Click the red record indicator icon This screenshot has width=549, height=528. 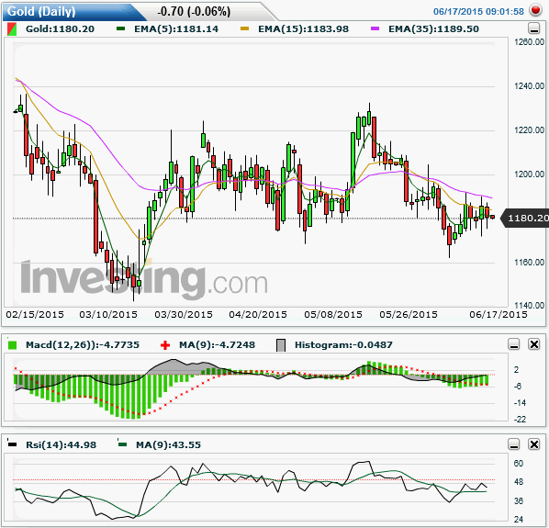tap(535, 10)
